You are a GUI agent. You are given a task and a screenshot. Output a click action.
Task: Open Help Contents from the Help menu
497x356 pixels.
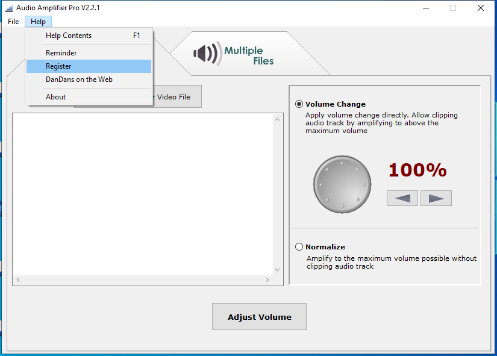point(68,35)
